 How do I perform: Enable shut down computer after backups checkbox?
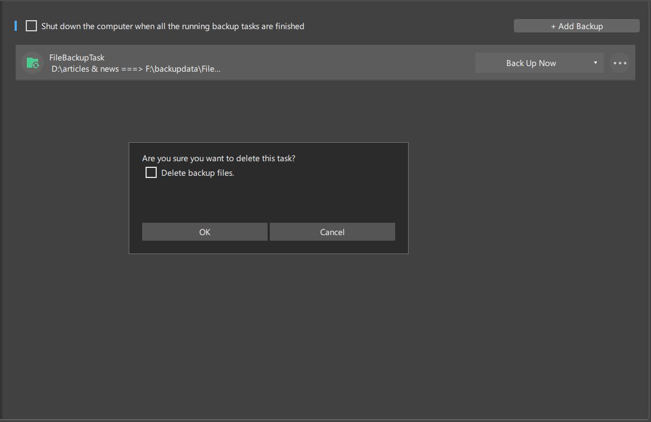point(31,26)
